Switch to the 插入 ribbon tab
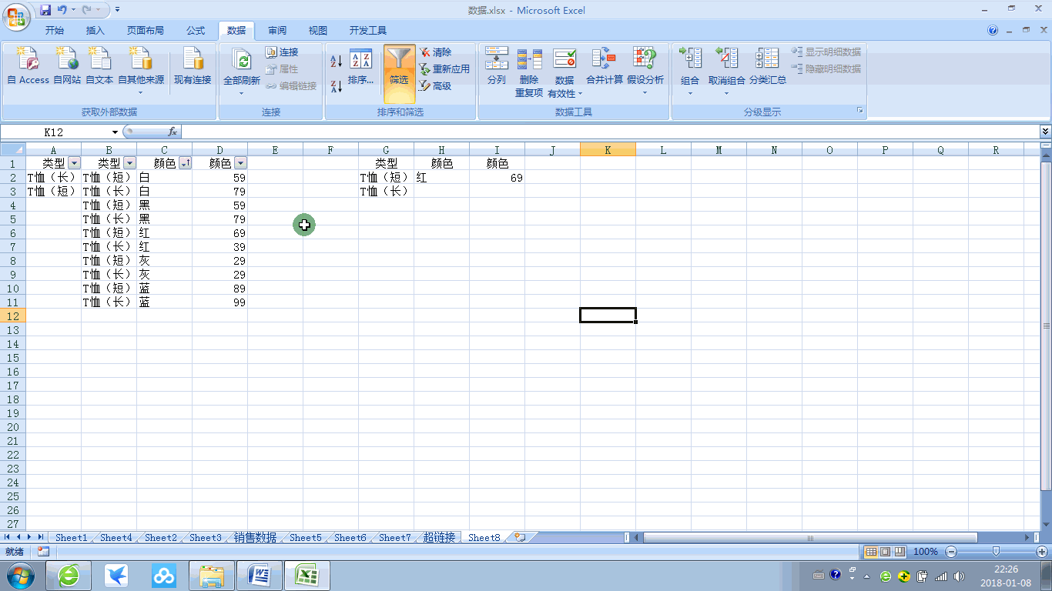The width and height of the screenshot is (1052, 591). click(95, 31)
